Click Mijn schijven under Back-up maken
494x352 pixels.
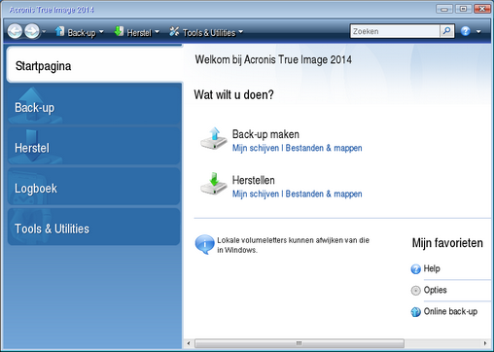(x=256, y=148)
